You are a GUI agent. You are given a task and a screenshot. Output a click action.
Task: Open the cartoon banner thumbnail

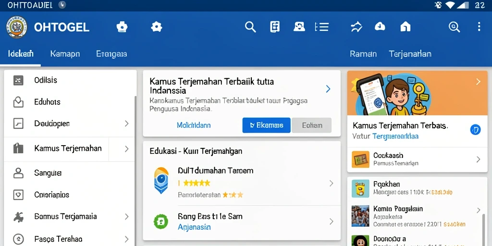tap(417, 93)
